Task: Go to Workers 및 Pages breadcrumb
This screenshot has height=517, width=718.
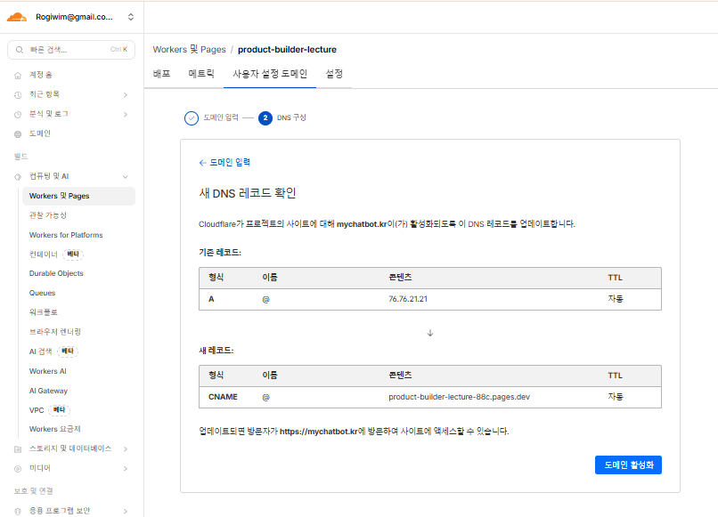Action: tap(189, 50)
